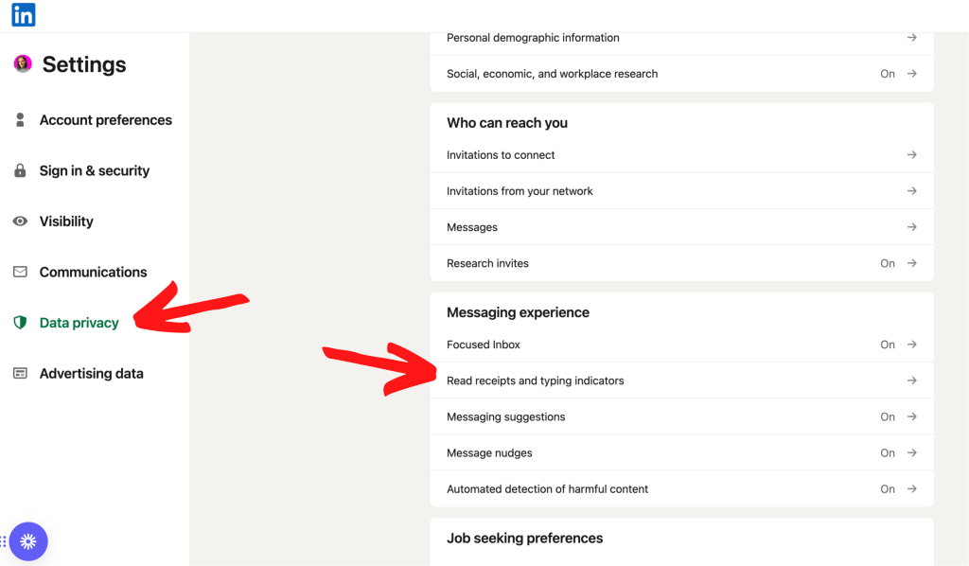Screen dimensions: 969x566
Task: Select the Data privacy shield icon
Action: 21,322
